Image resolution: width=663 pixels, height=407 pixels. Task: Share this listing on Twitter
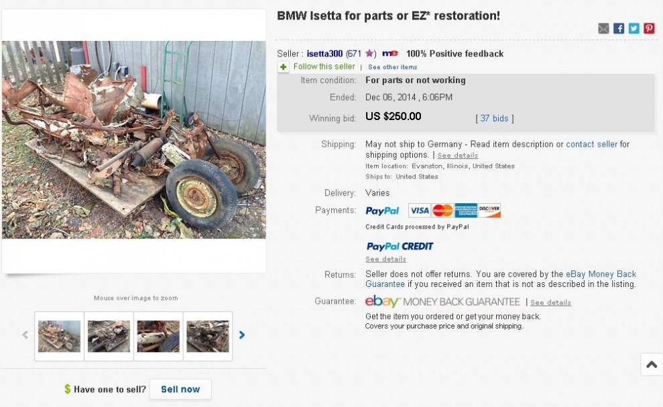pyautogui.click(x=634, y=28)
